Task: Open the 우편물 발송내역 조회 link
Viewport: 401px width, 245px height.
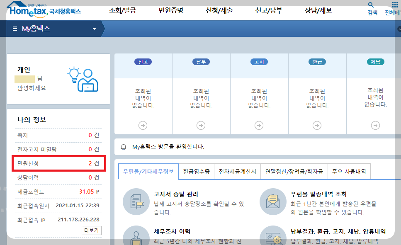Action: click(318, 194)
